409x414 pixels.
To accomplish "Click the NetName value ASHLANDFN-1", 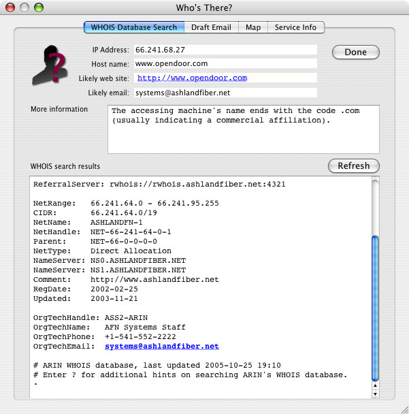I will 116,222.
